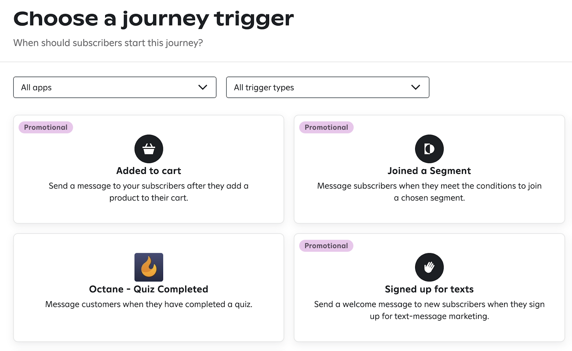Click Promotional badge on Signed up for texts

pyautogui.click(x=326, y=246)
